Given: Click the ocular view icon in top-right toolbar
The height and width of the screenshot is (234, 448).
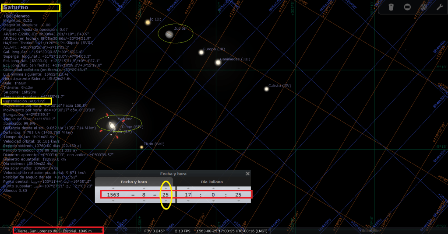Looking at the screenshot, I should pyautogui.click(x=391, y=7).
